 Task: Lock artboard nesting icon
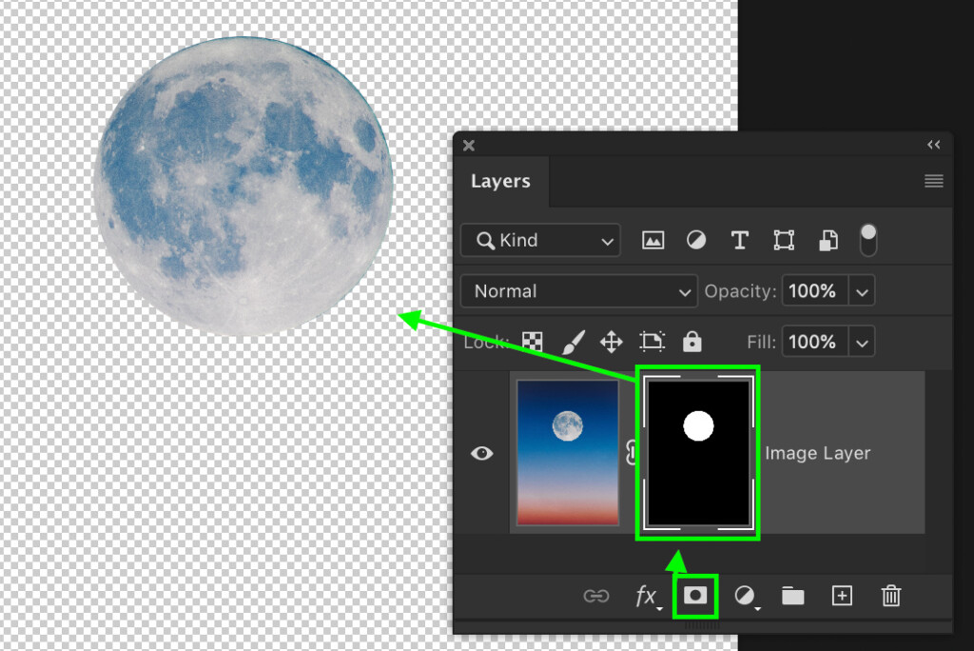tap(652, 342)
